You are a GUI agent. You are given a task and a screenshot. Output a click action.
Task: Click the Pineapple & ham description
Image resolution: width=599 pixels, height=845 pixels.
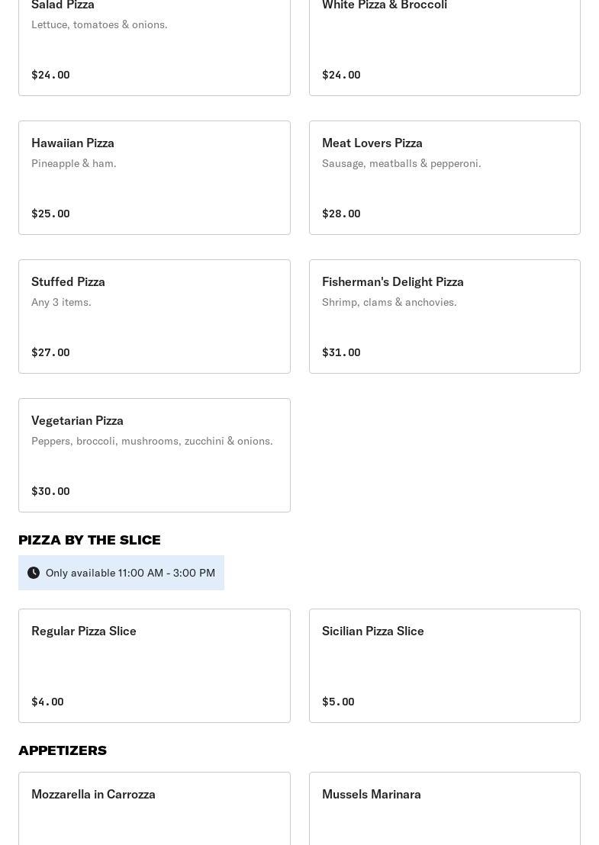coord(74,163)
